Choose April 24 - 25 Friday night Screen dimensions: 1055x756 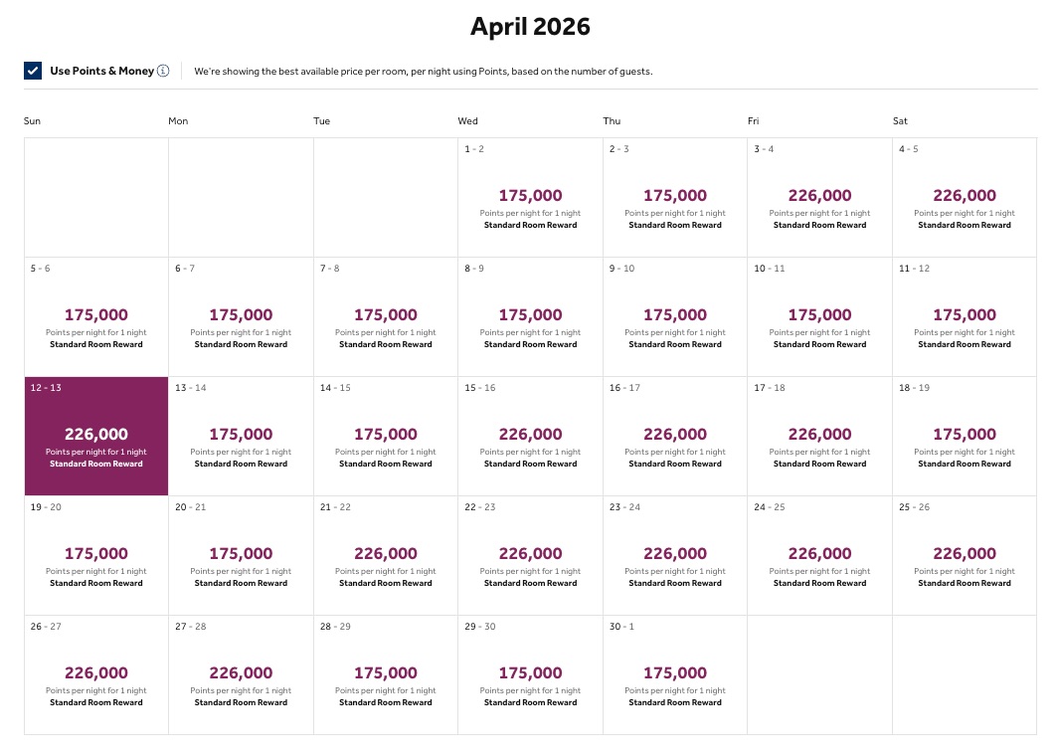pos(819,555)
